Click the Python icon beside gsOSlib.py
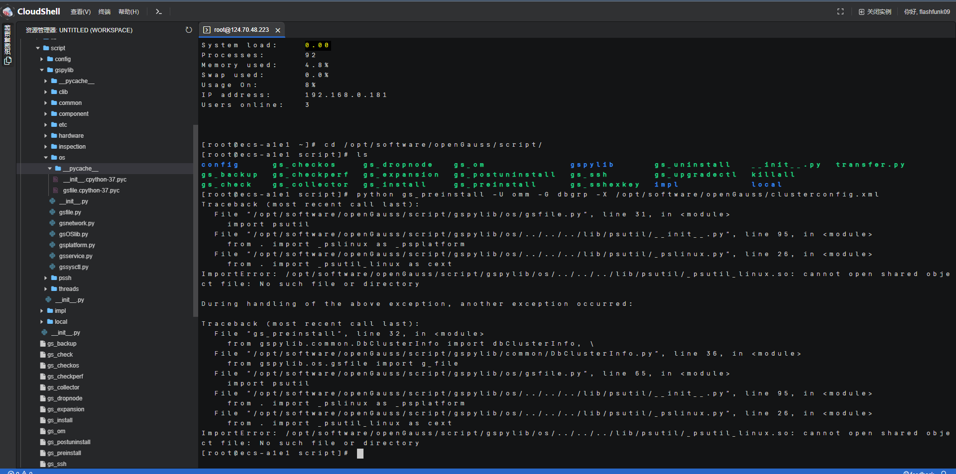Screen dimensions: 956x474 [x=52, y=234]
